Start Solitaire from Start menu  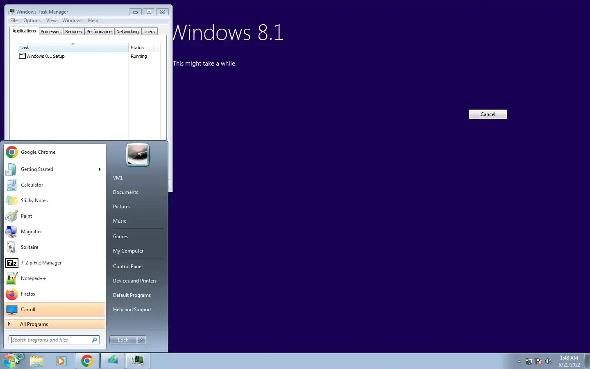pos(55,247)
